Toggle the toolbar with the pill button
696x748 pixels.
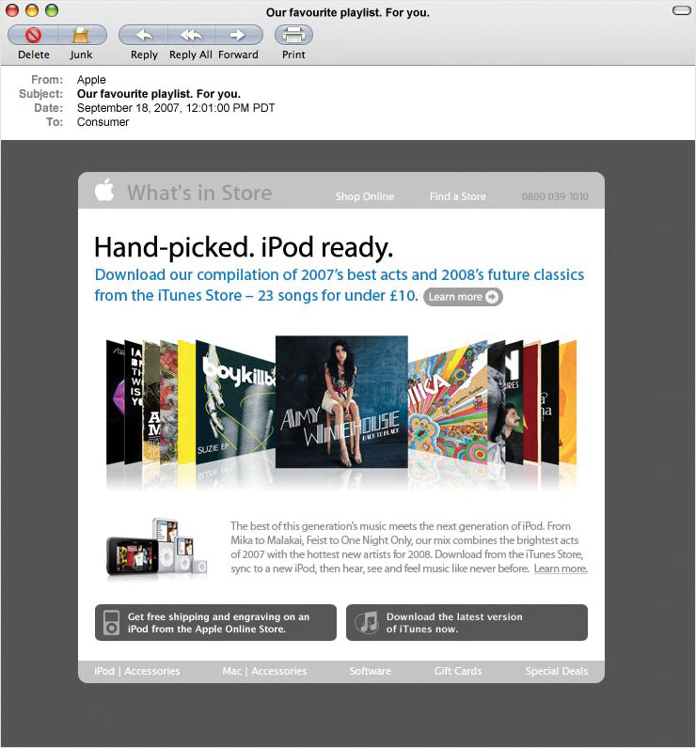(681, 10)
